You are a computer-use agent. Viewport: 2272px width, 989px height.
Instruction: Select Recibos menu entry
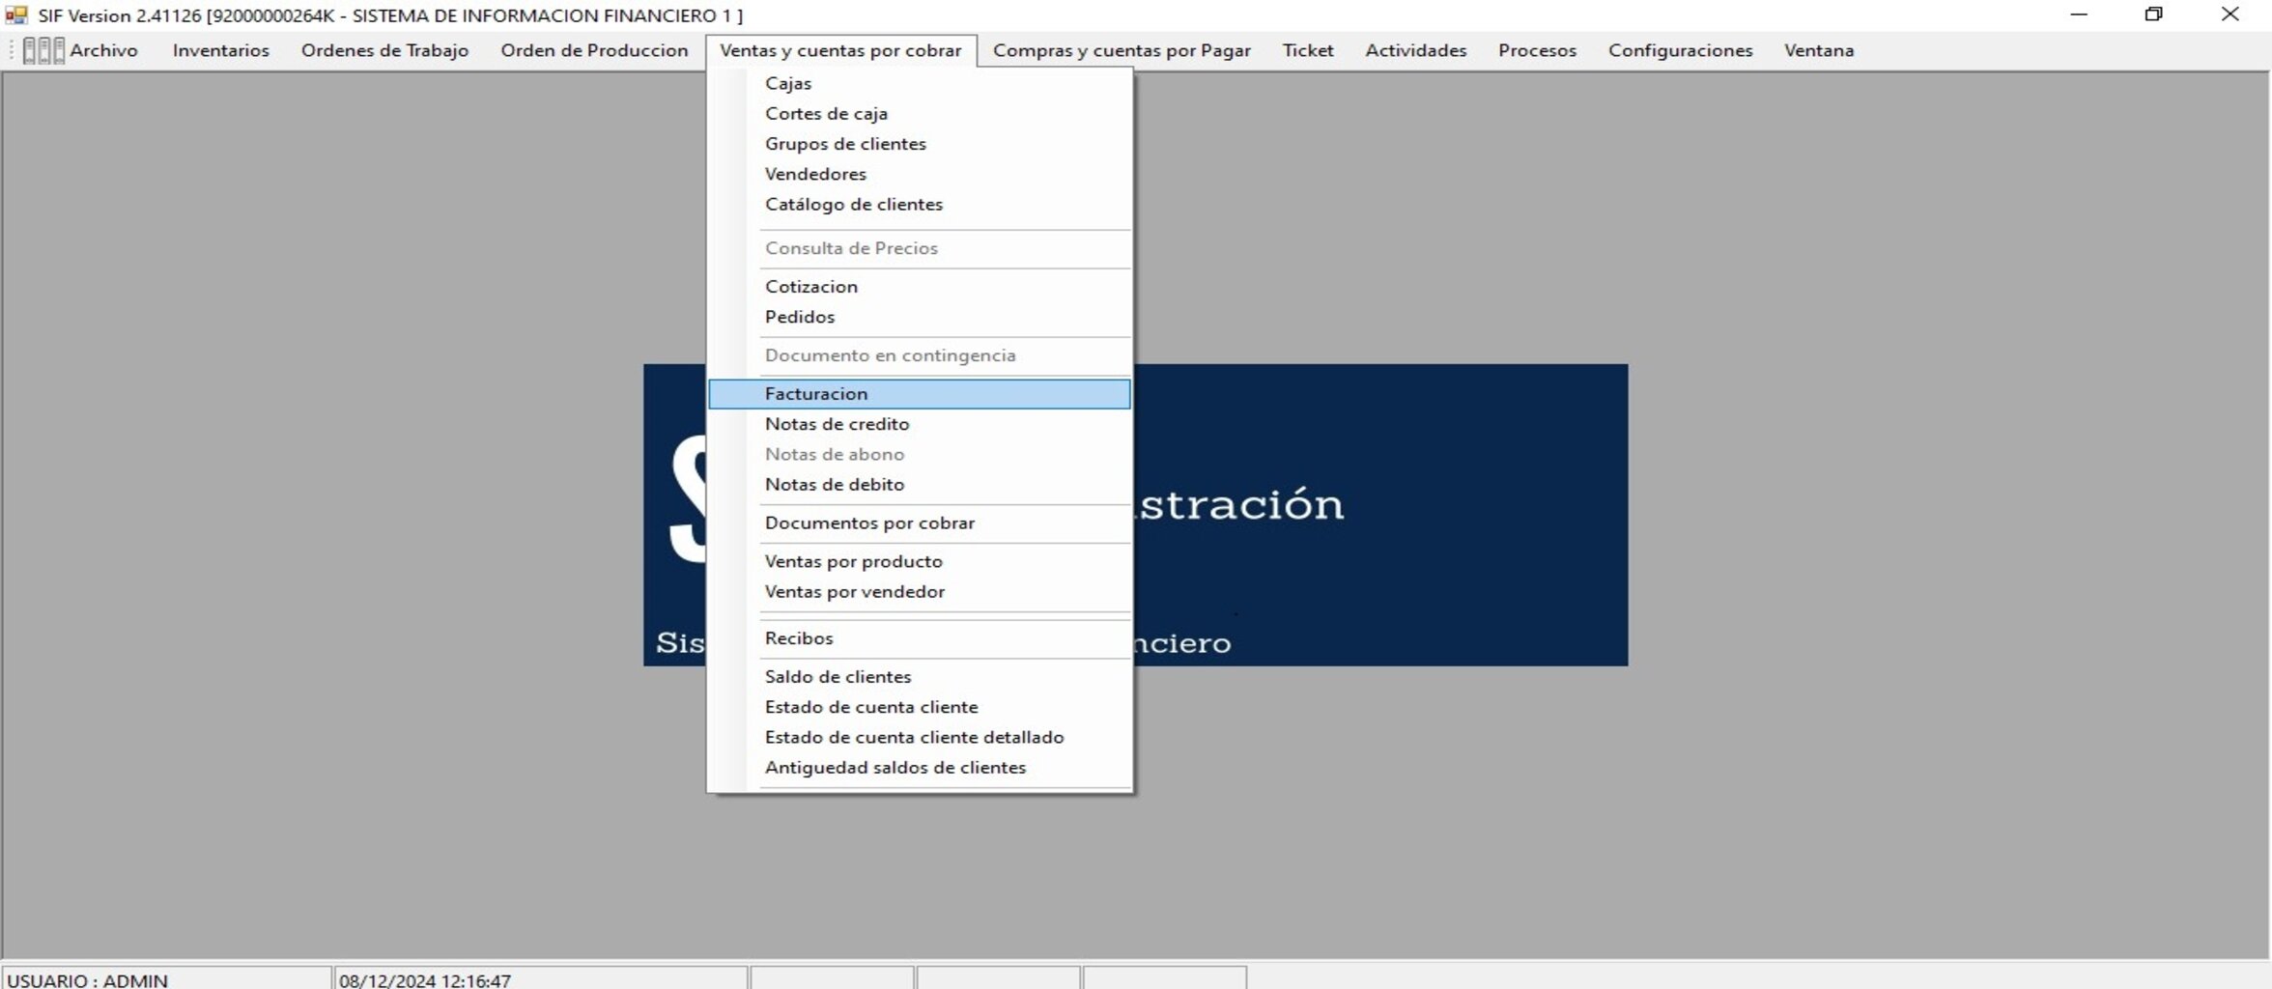click(x=920, y=638)
